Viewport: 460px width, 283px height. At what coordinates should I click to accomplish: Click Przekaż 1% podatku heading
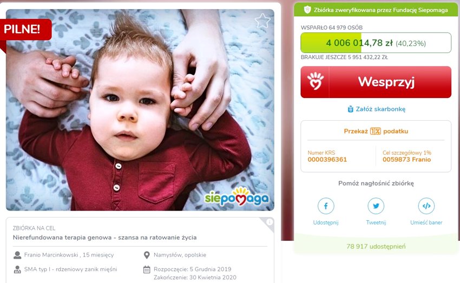tap(376, 131)
